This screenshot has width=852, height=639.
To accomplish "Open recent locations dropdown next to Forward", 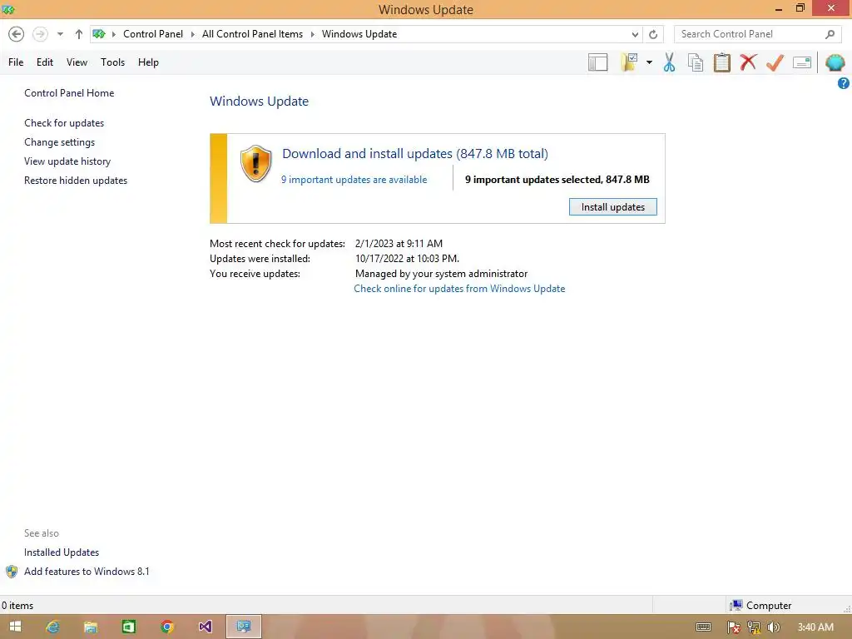I will (x=60, y=34).
